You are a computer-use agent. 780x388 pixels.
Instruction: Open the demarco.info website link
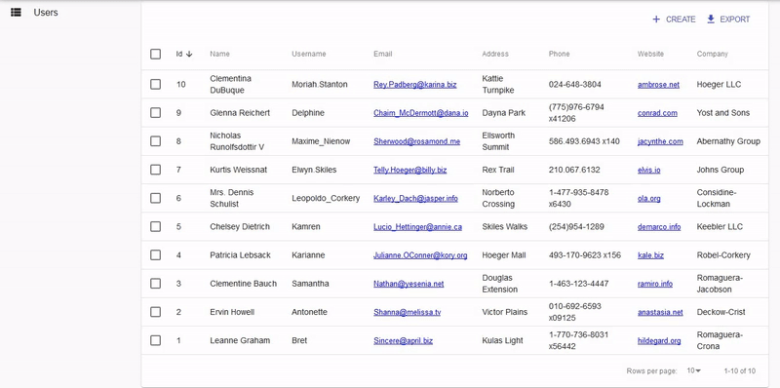tap(659, 227)
